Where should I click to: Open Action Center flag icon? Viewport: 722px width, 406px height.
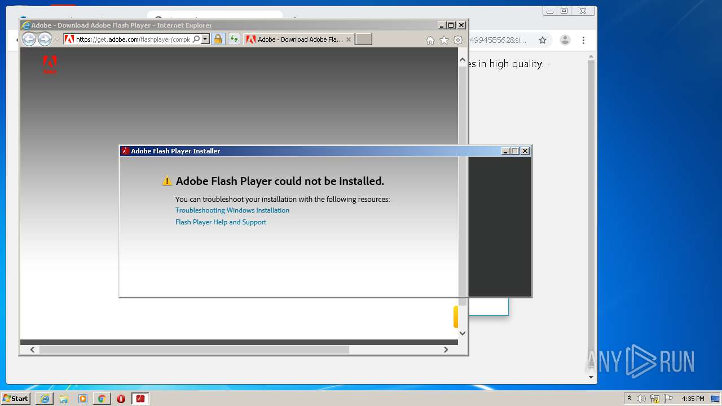668,399
